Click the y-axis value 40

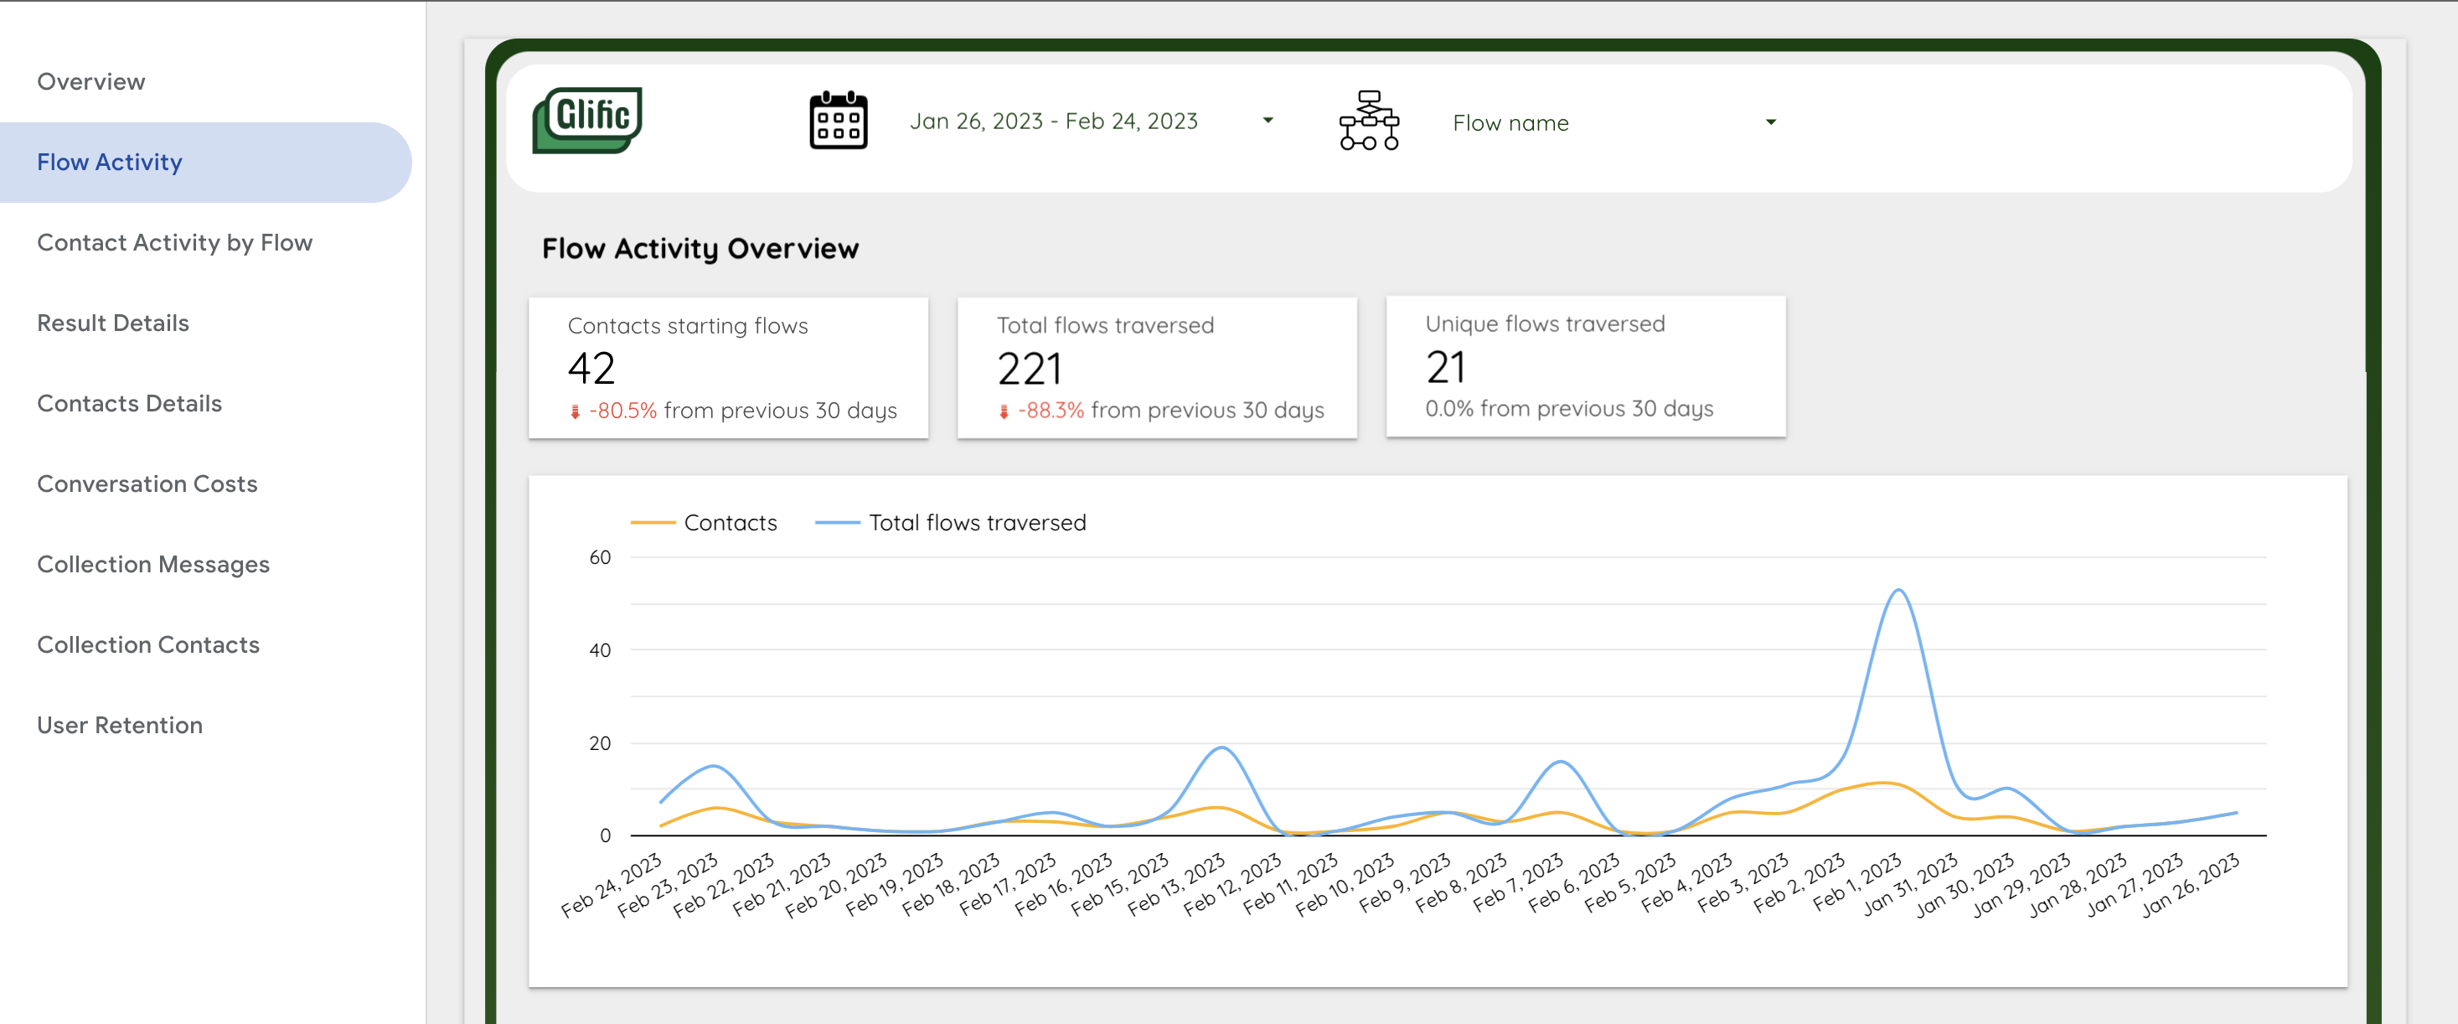pos(599,650)
